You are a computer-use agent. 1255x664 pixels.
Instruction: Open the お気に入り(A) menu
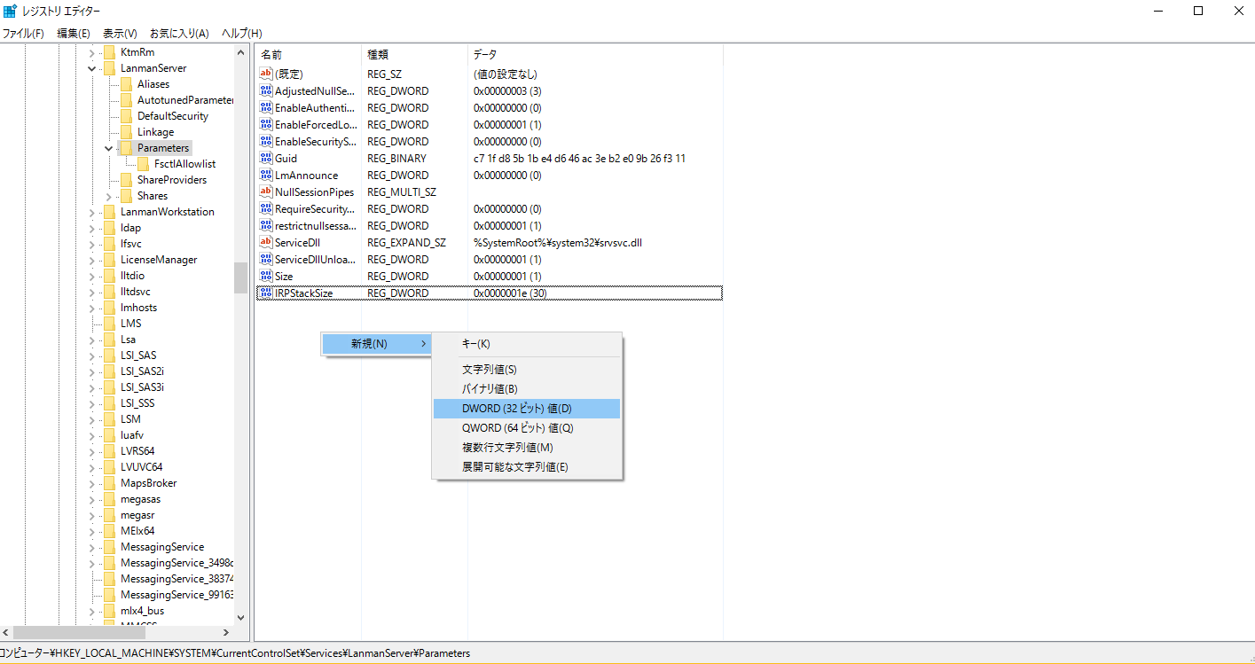(179, 33)
